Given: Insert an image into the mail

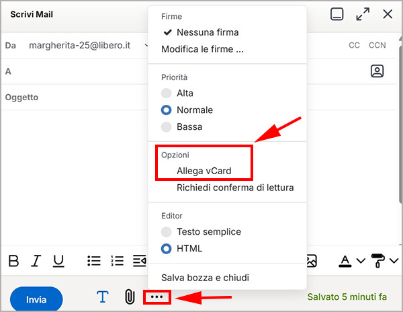Looking at the screenshot, I should click(312, 261).
